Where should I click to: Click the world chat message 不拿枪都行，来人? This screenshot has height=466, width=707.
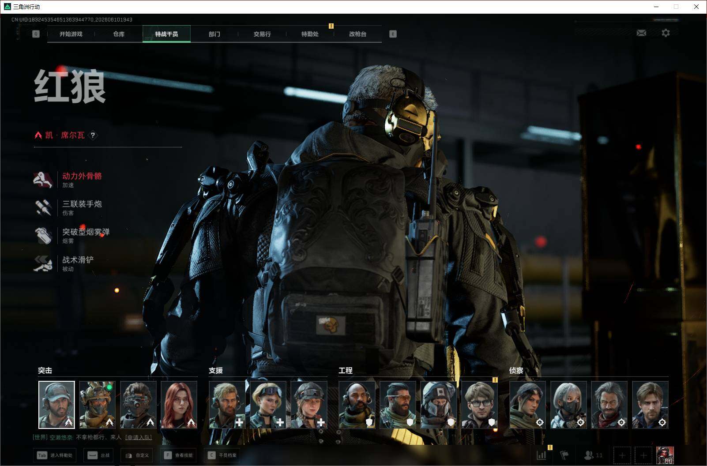[98, 437]
